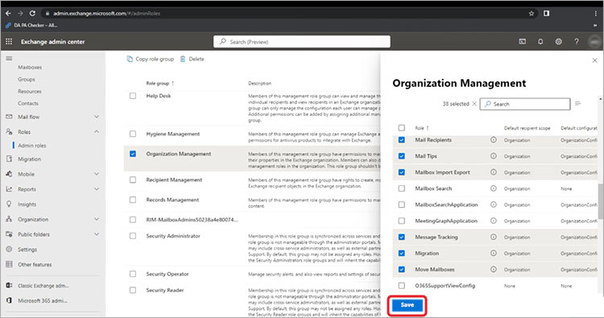Show info for Move Mailboxes role
The width and height of the screenshot is (604, 318).
[x=494, y=269]
